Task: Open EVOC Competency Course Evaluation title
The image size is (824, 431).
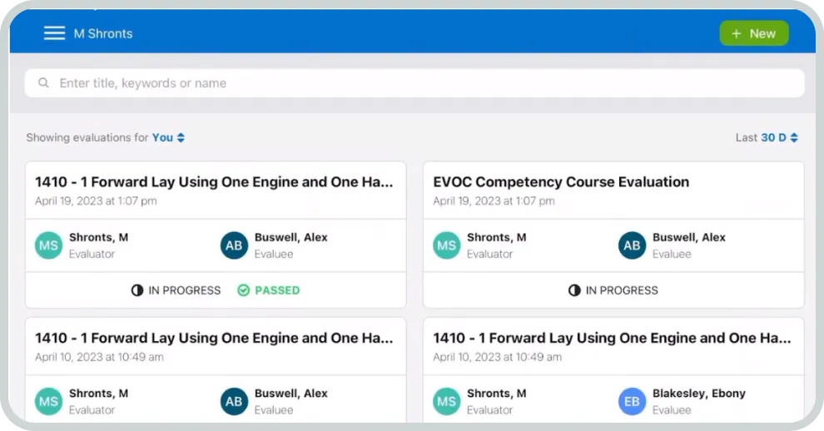Action: (x=561, y=182)
